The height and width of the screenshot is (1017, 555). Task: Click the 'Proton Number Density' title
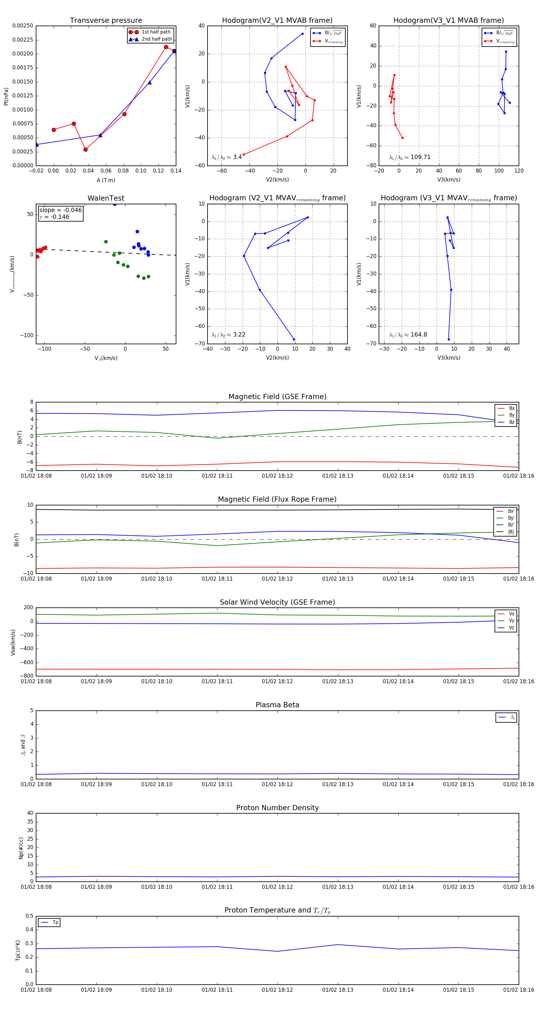click(277, 807)
